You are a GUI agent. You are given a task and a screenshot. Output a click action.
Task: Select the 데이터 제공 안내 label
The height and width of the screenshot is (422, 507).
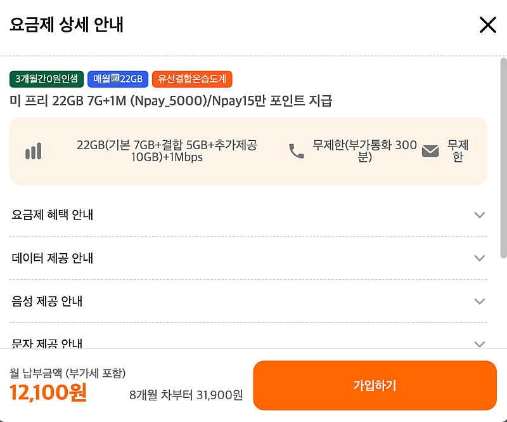(53, 258)
